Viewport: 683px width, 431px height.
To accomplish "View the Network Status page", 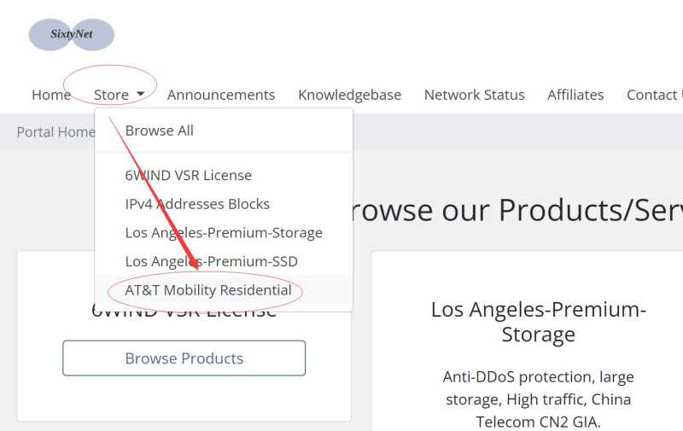I will (474, 95).
